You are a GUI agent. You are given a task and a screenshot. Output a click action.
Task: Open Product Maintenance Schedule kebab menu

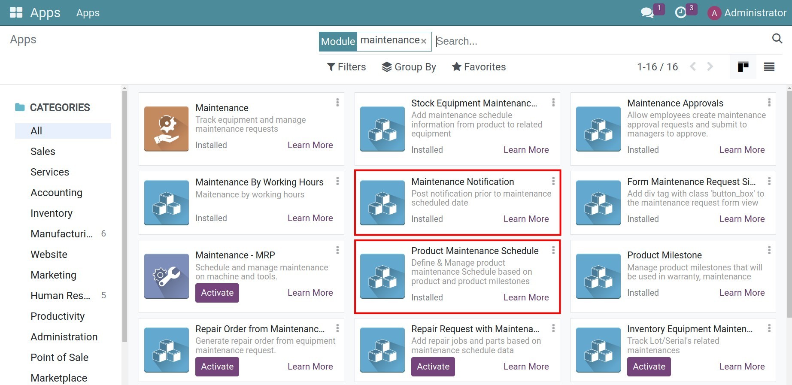[553, 250]
